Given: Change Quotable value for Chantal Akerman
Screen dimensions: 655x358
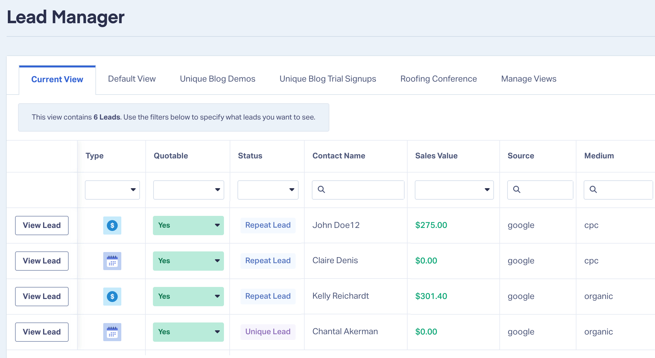Looking at the screenshot, I should 188,332.
